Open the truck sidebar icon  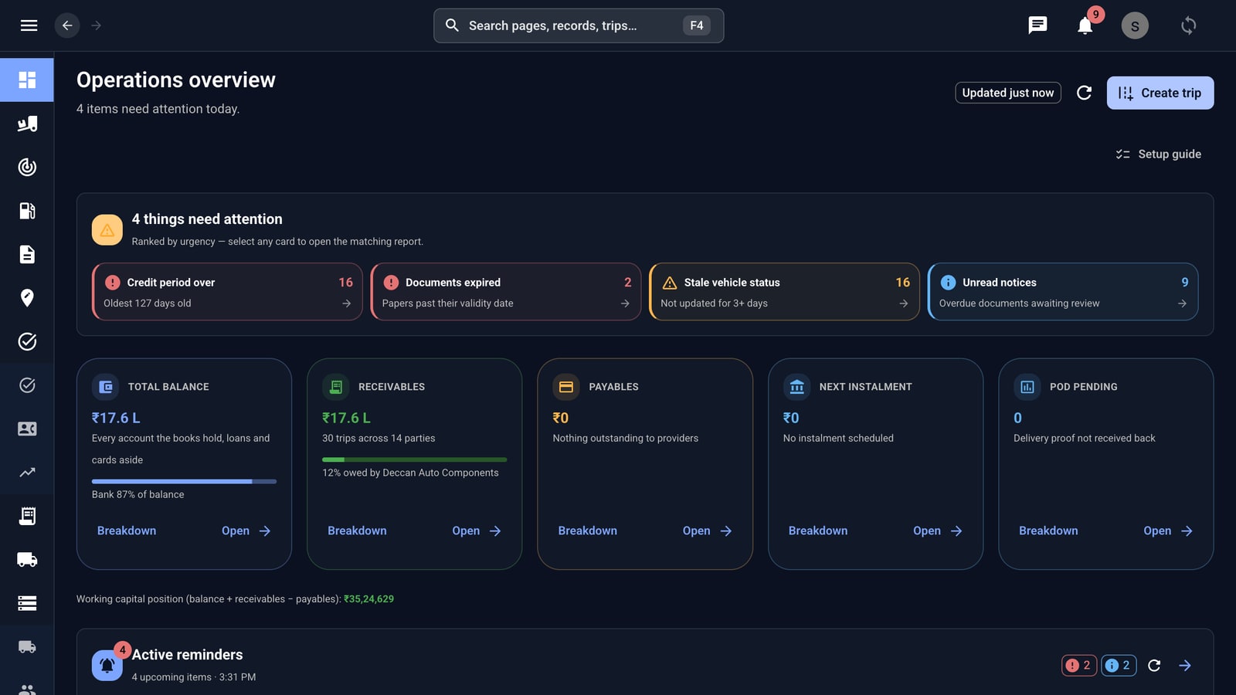27,559
